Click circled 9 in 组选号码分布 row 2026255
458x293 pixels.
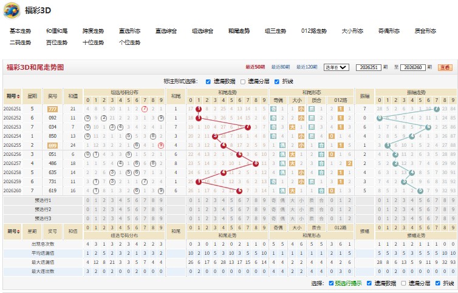click(161, 146)
